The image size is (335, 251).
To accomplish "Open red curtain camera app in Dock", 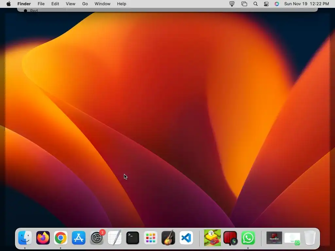I will (x=230, y=238).
